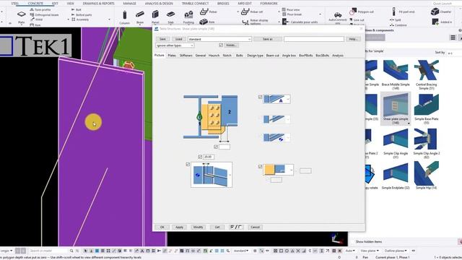Click the Item icon in the ribbon
Screen dimensions: 462x260
click(x=204, y=22)
